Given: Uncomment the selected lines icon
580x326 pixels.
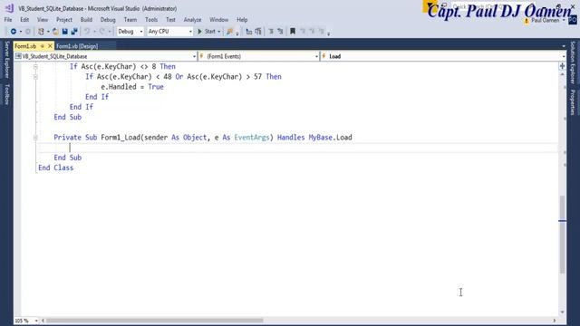Looking at the screenshot, I should click(280, 32).
